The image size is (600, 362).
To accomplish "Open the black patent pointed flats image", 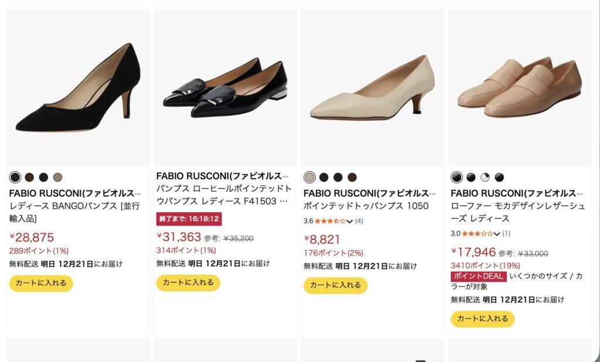I will tap(225, 87).
